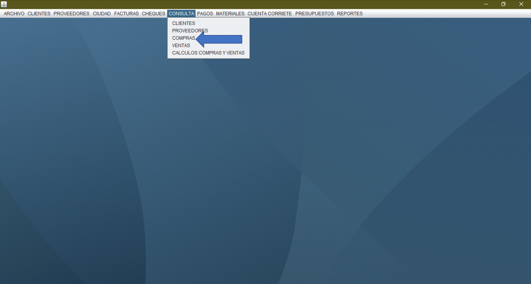Select CALCULOS COMPRAS Y VENTAS option
This screenshot has width=531, height=284.
(x=208, y=53)
